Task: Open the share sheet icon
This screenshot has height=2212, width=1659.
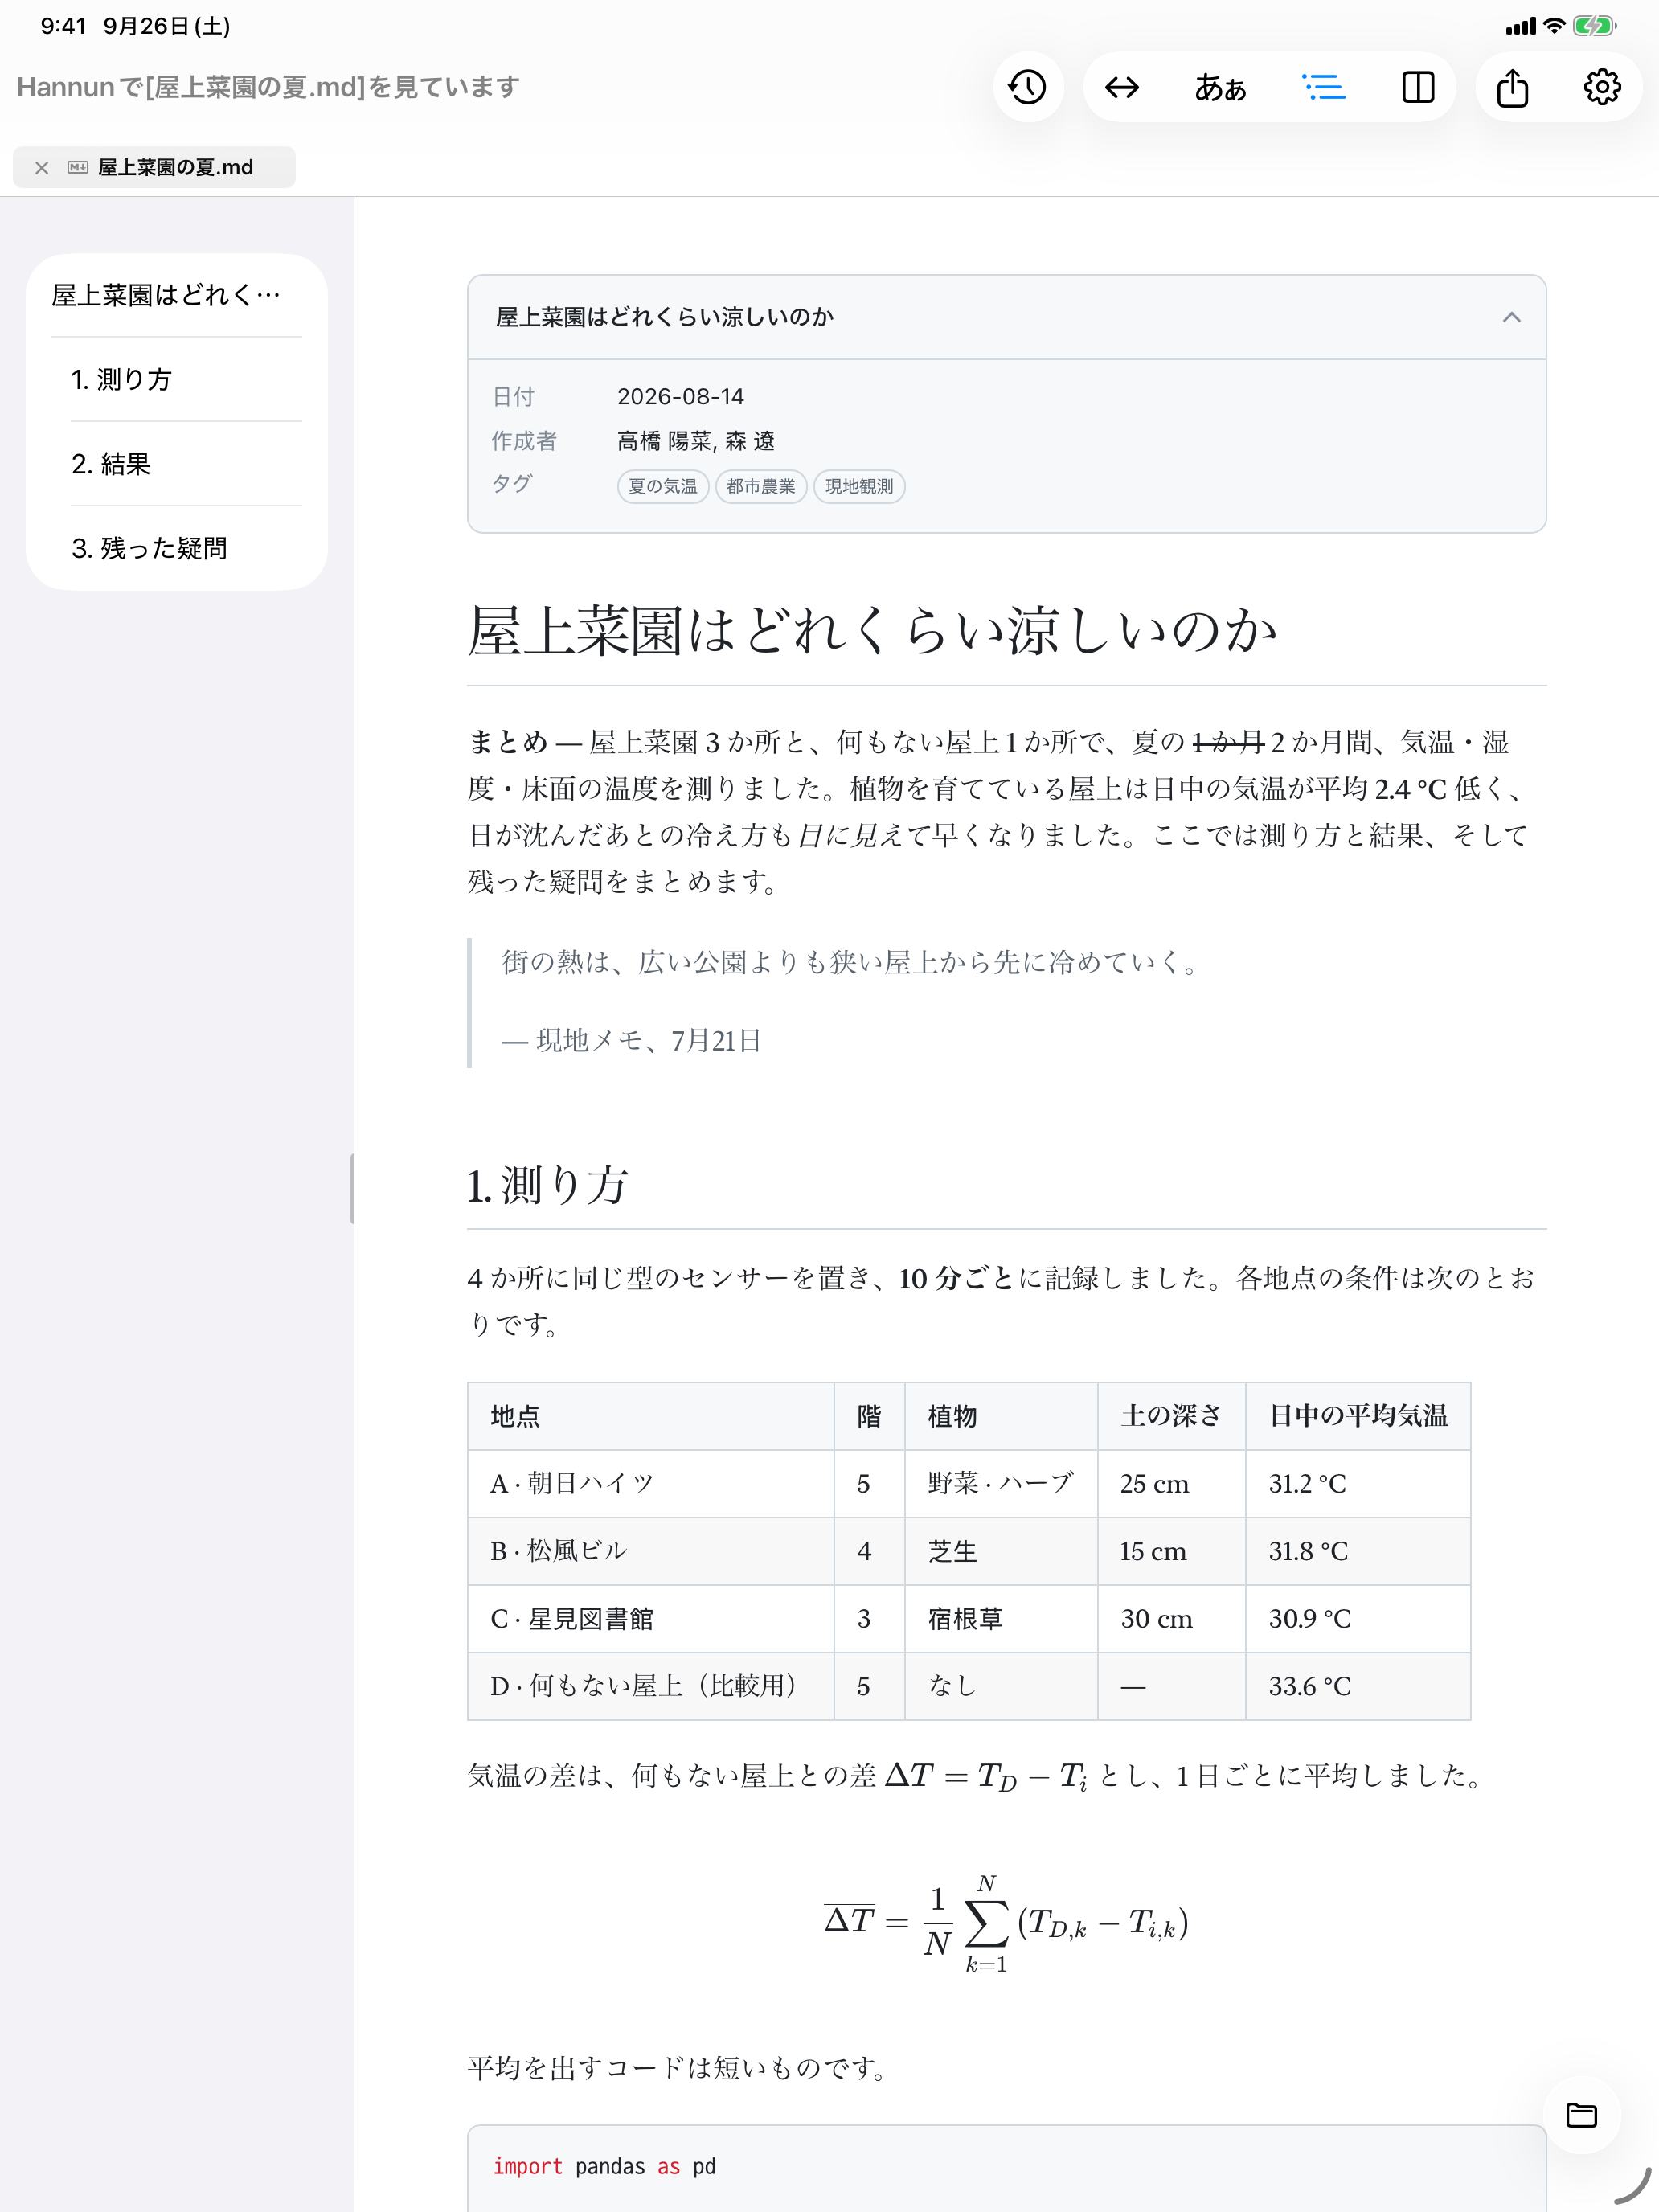Action: (x=1512, y=87)
